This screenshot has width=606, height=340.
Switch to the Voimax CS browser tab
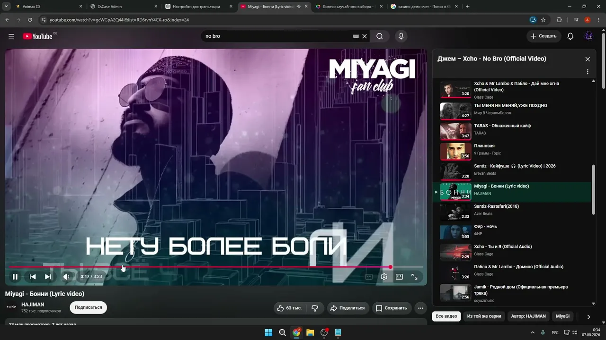[x=49, y=7]
